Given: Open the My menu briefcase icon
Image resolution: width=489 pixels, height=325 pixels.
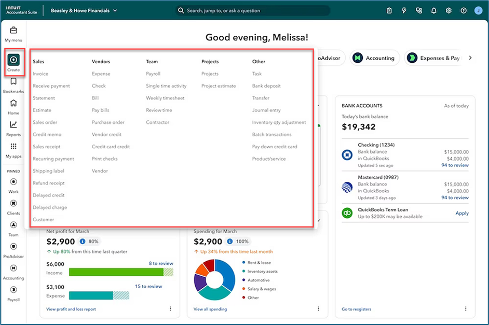Looking at the screenshot, I should click(x=13, y=31).
